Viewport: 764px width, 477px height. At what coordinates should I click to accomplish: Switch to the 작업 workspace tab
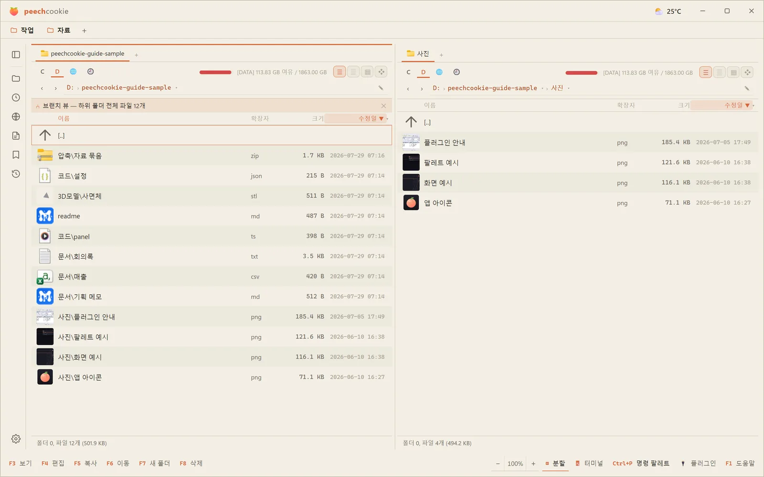click(x=22, y=30)
